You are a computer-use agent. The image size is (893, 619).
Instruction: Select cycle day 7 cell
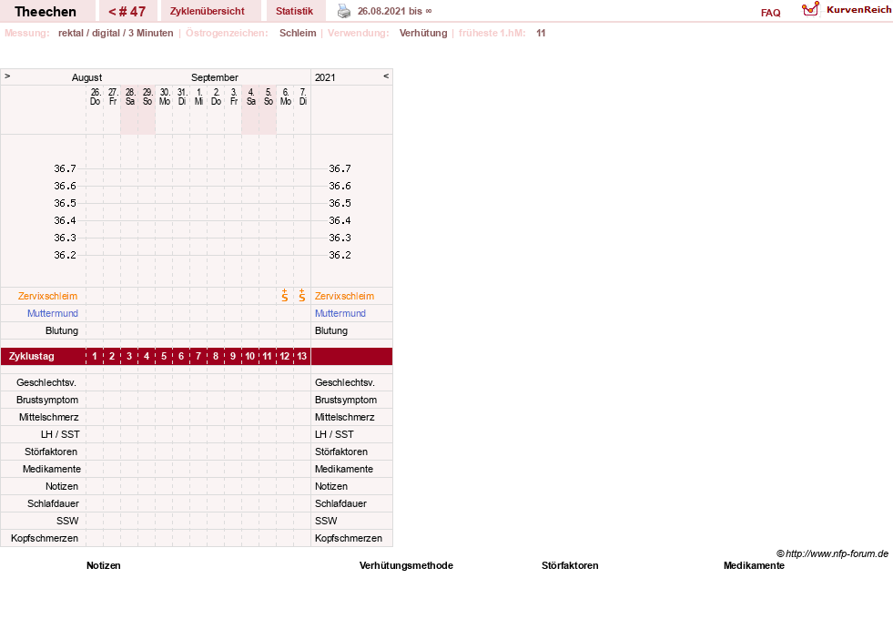(x=198, y=357)
